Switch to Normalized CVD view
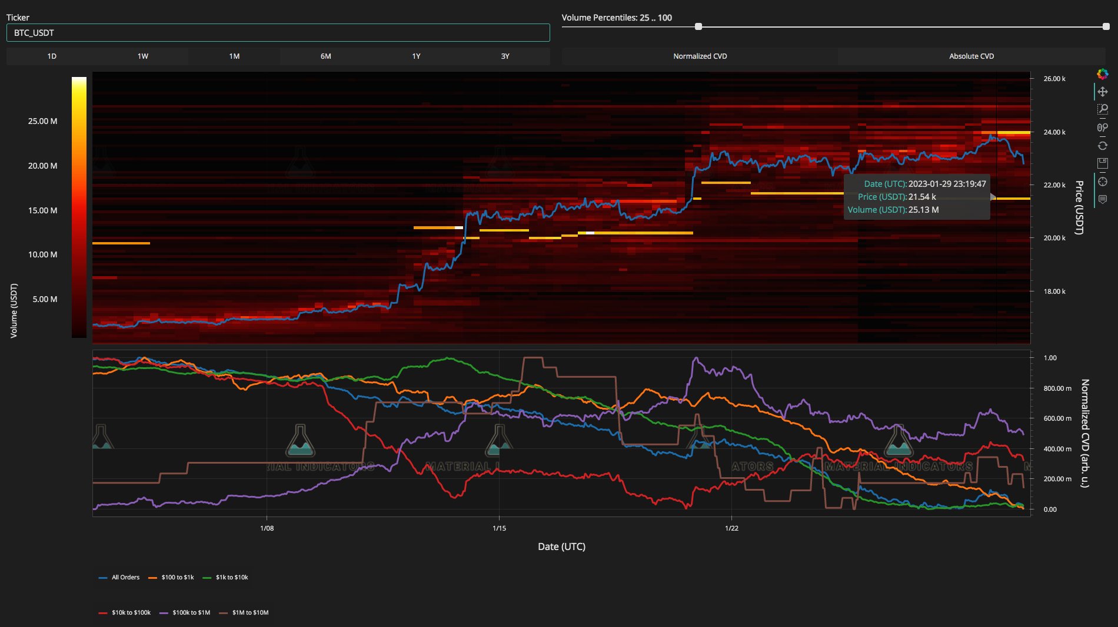 click(700, 56)
